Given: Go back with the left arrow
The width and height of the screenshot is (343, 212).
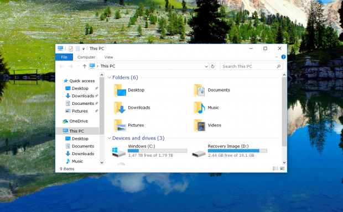Looking at the screenshot, I should click(x=61, y=66).
